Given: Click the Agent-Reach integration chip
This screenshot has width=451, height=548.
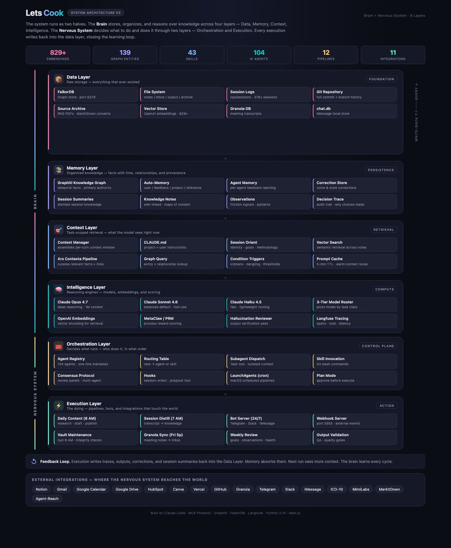Looking at the screenshot, I should click(x=47, y=499).
